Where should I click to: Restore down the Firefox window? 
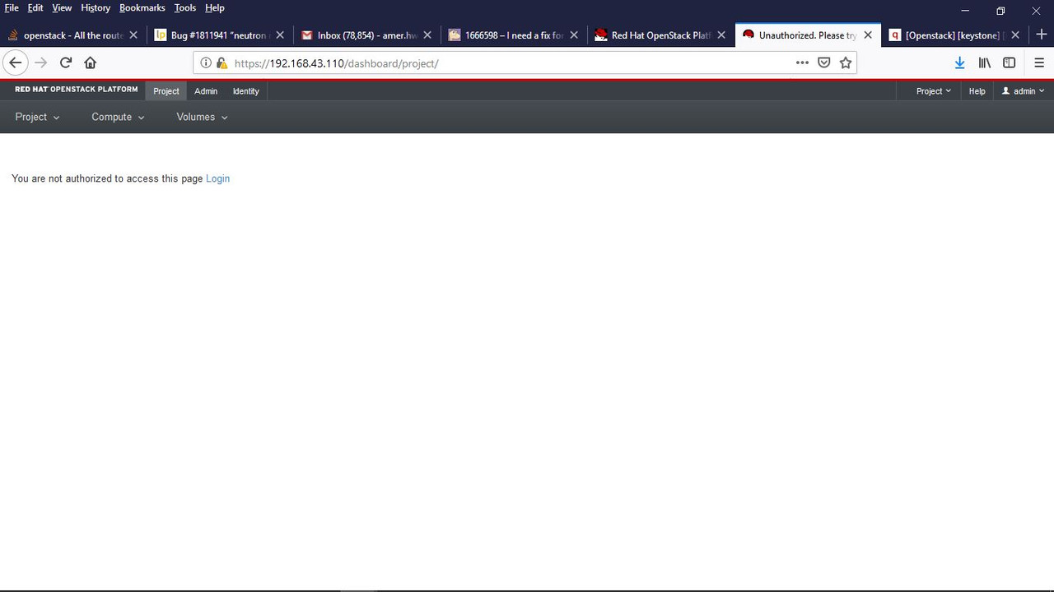pyautogui.click(x=1000, y=11)
